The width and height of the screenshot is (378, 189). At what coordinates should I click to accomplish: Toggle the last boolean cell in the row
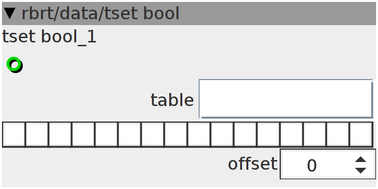tap(361, 134)
